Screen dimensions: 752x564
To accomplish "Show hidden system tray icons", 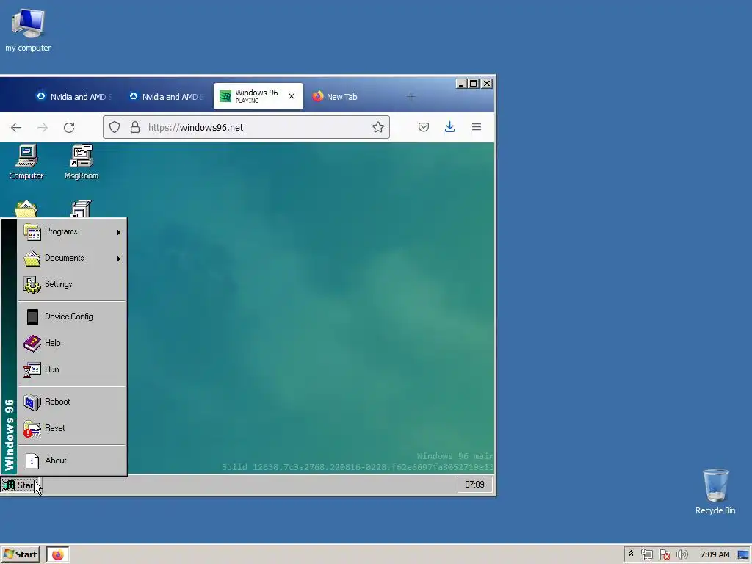I will coord(631,554).
